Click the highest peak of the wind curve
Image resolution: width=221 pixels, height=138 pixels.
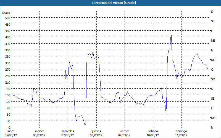pyautogui.click(x=171, y=32)
